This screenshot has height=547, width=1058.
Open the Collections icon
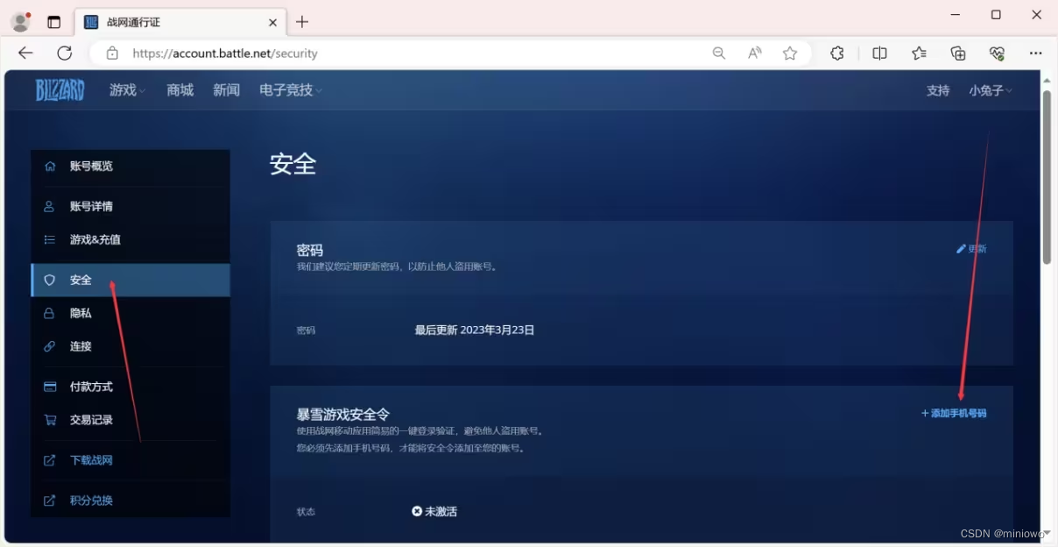[x=958, y=53]
